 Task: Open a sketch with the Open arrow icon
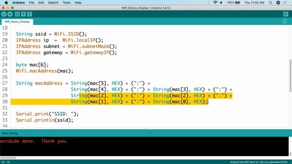point(23,14)
